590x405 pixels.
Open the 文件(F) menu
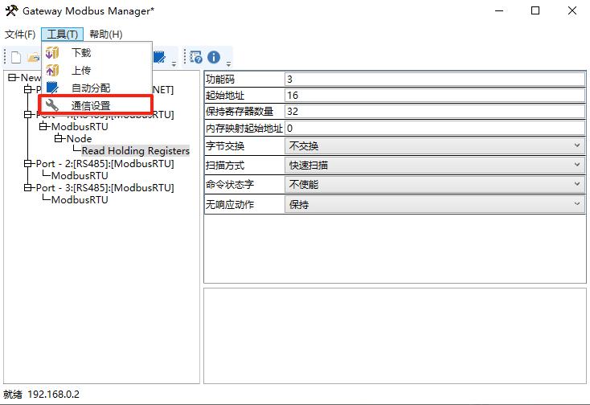tap(20, 35)
